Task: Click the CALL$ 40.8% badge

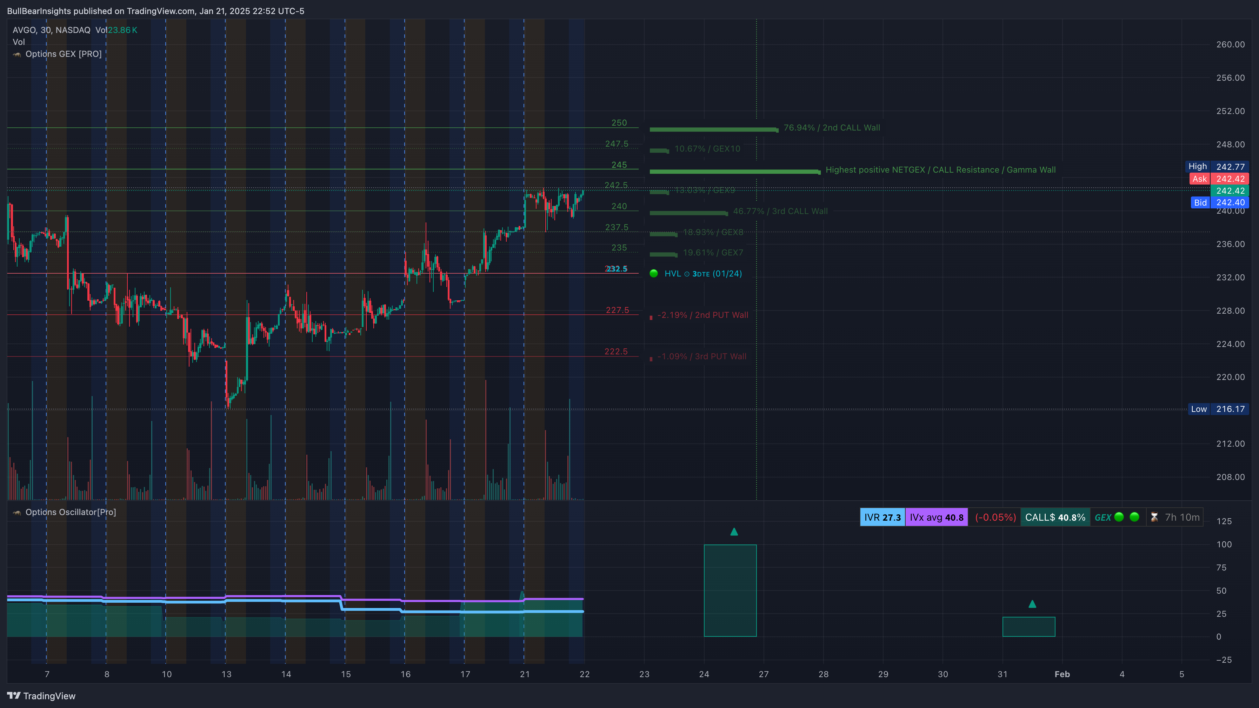Action: (x=1055, y=517)
